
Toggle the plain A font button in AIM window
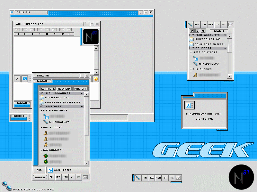click(x=17, y=79)
